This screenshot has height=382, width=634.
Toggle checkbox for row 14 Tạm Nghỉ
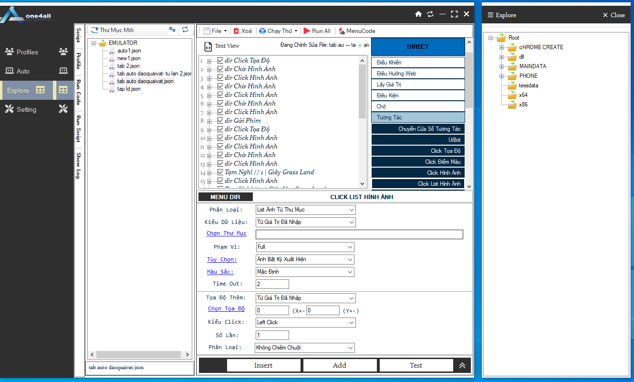pyautogui.click(x=220, y=172)
